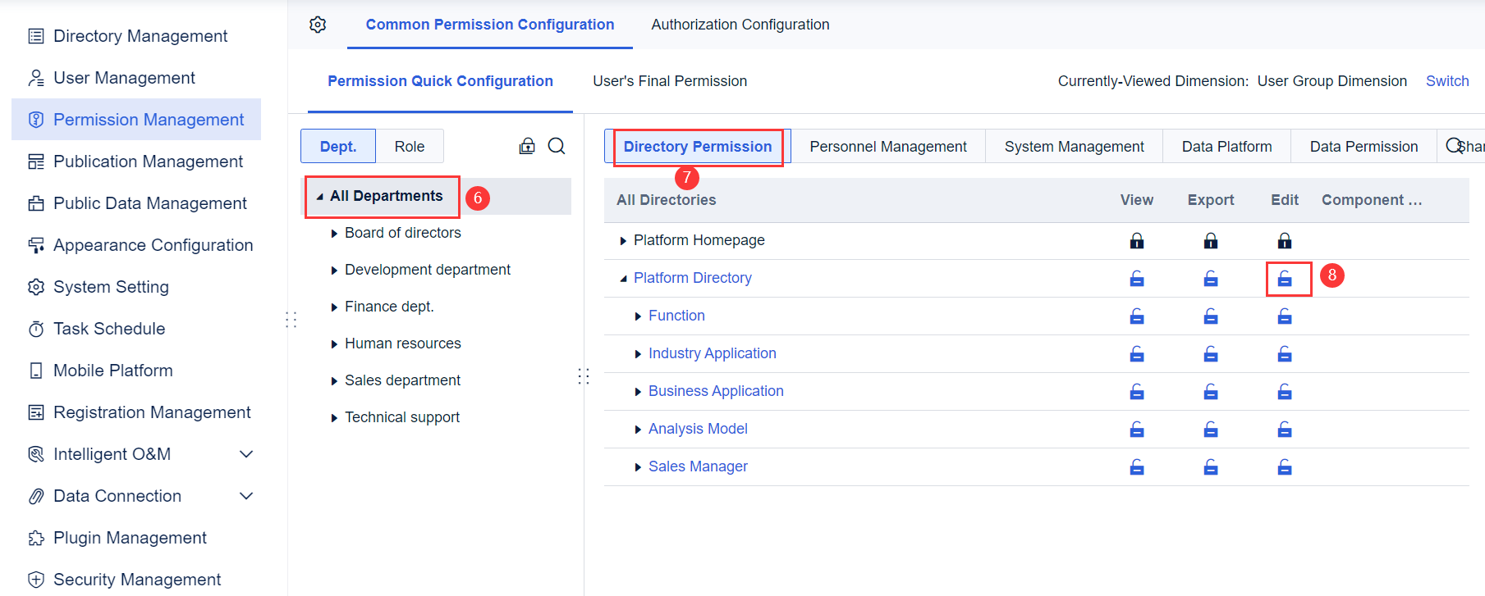Toggle Export permission lock for Sales Manager
1485x596 pixels.
point(1211,467)
